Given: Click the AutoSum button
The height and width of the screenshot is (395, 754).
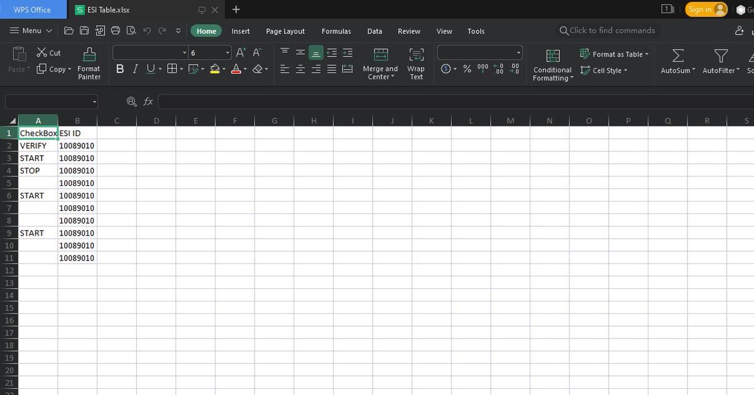Looking at the screenshot, I should (x=678, y=62).
